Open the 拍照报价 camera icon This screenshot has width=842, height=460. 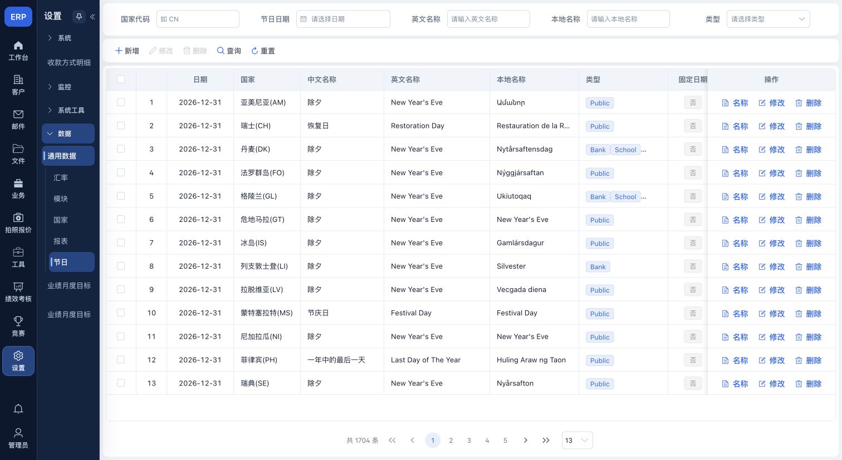tap(18, 217)
